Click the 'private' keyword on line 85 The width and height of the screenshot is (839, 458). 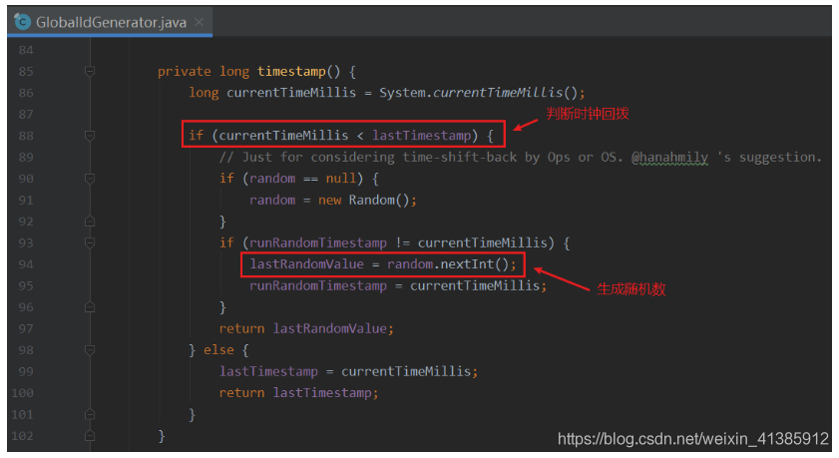(185, 71)
